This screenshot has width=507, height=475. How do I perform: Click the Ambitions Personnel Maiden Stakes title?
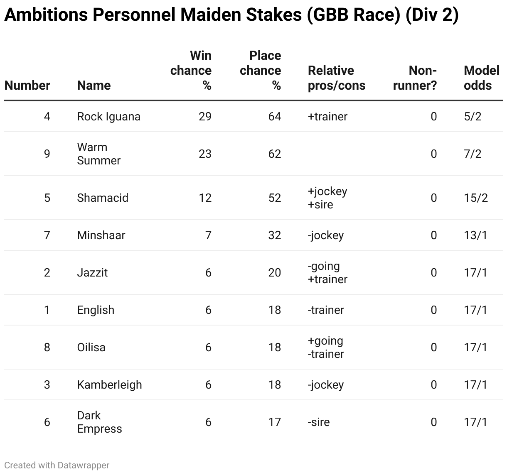pos(231,15)
